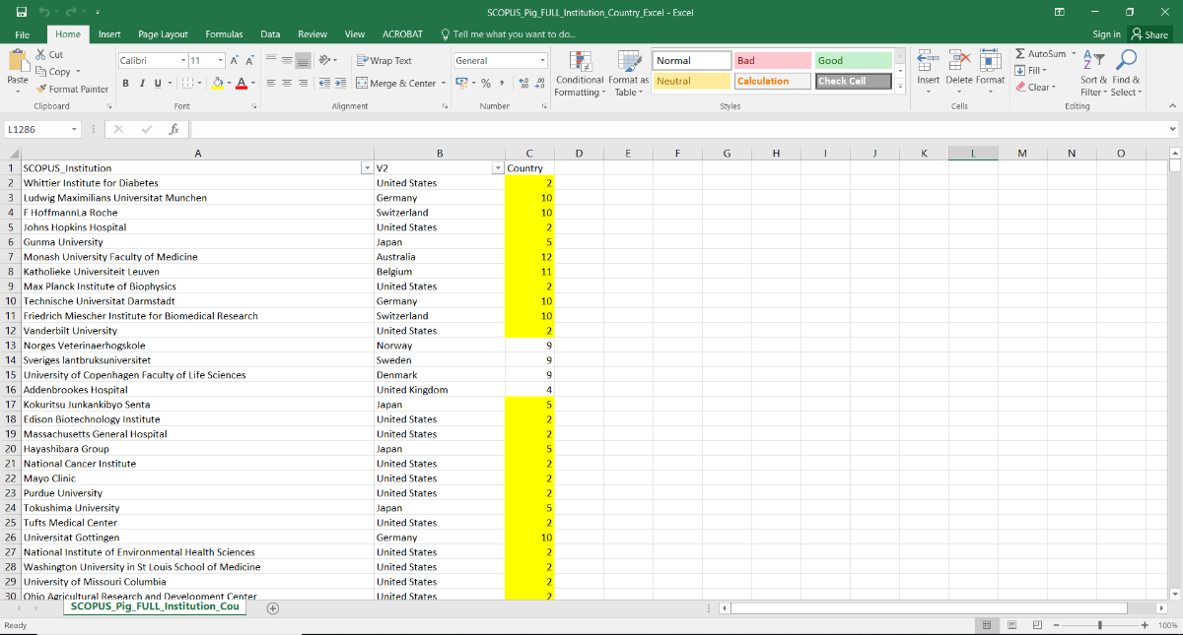Screen dimensions: 1183x635
Task: Toggle Wrap Text
Action: coord(384,61)
